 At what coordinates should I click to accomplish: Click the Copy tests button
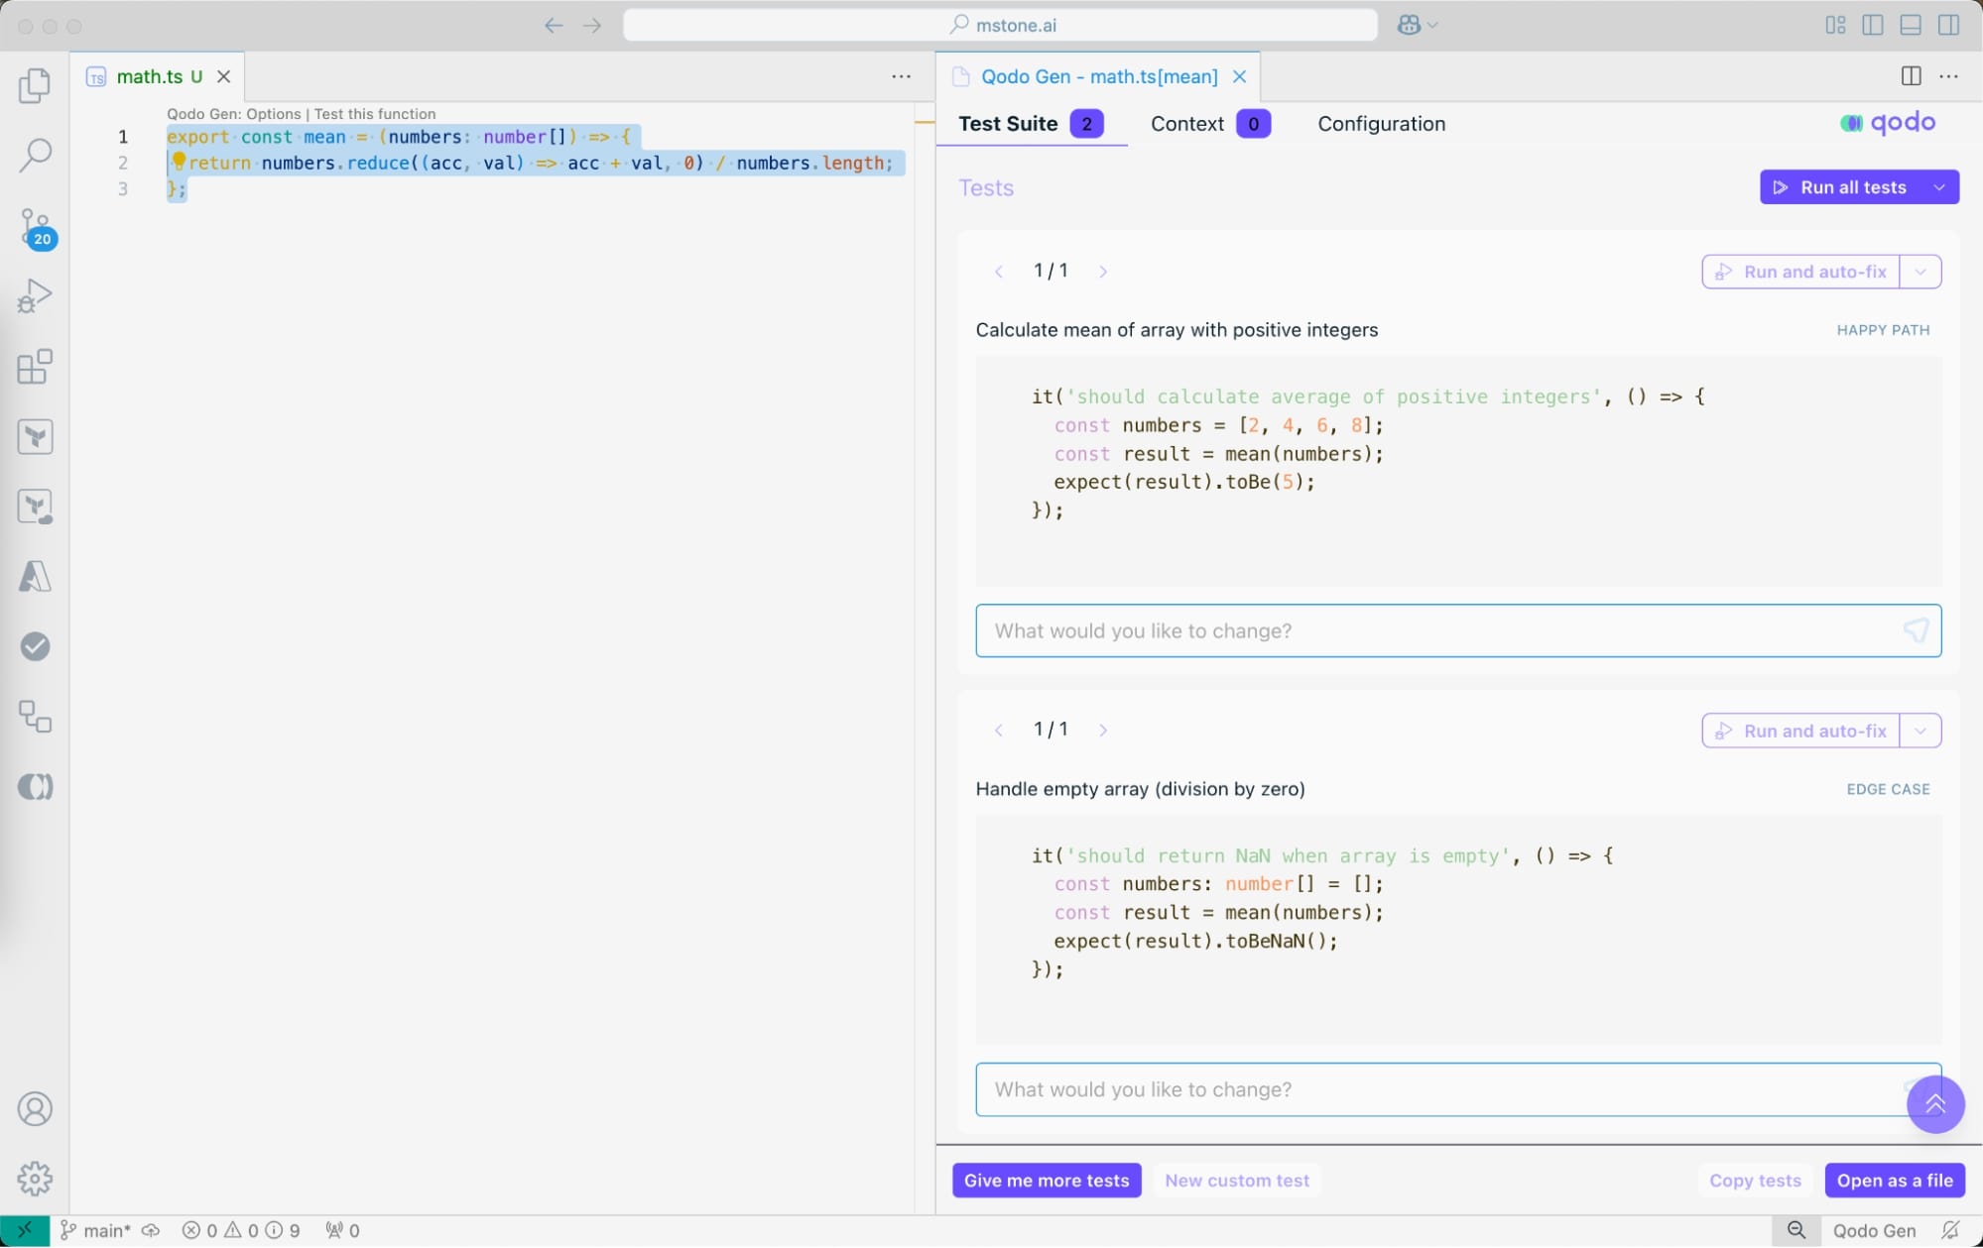(1754, 1181)
